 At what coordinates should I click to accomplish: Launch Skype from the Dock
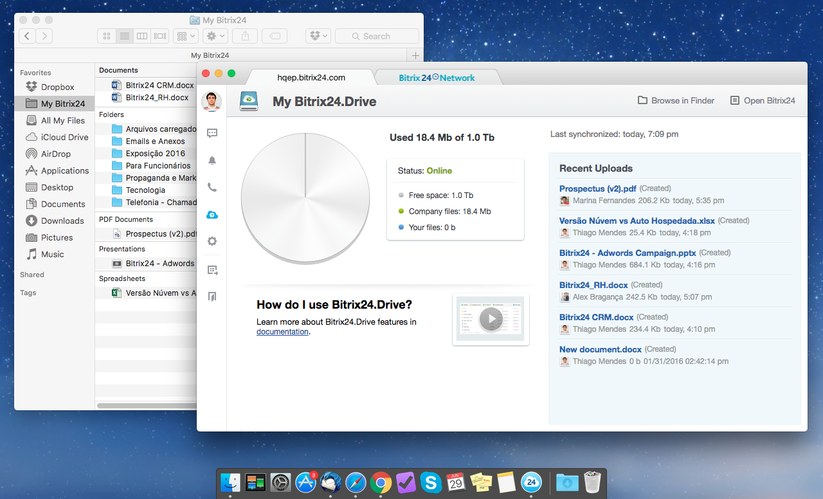[430, 482]
